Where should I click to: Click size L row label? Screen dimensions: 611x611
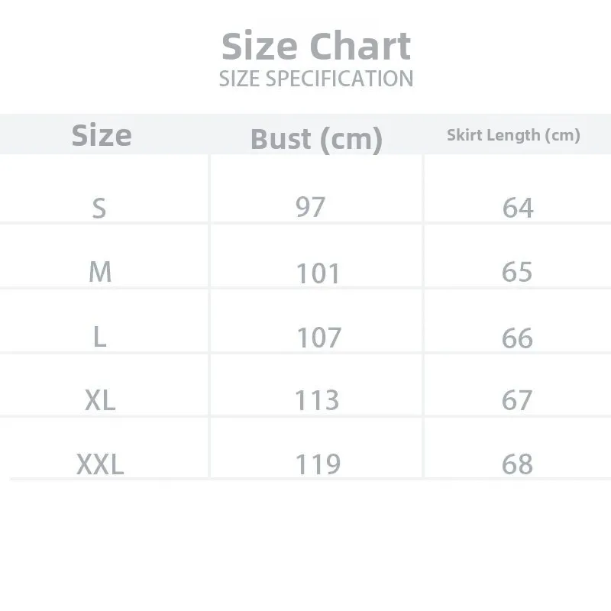click(99, 337)
